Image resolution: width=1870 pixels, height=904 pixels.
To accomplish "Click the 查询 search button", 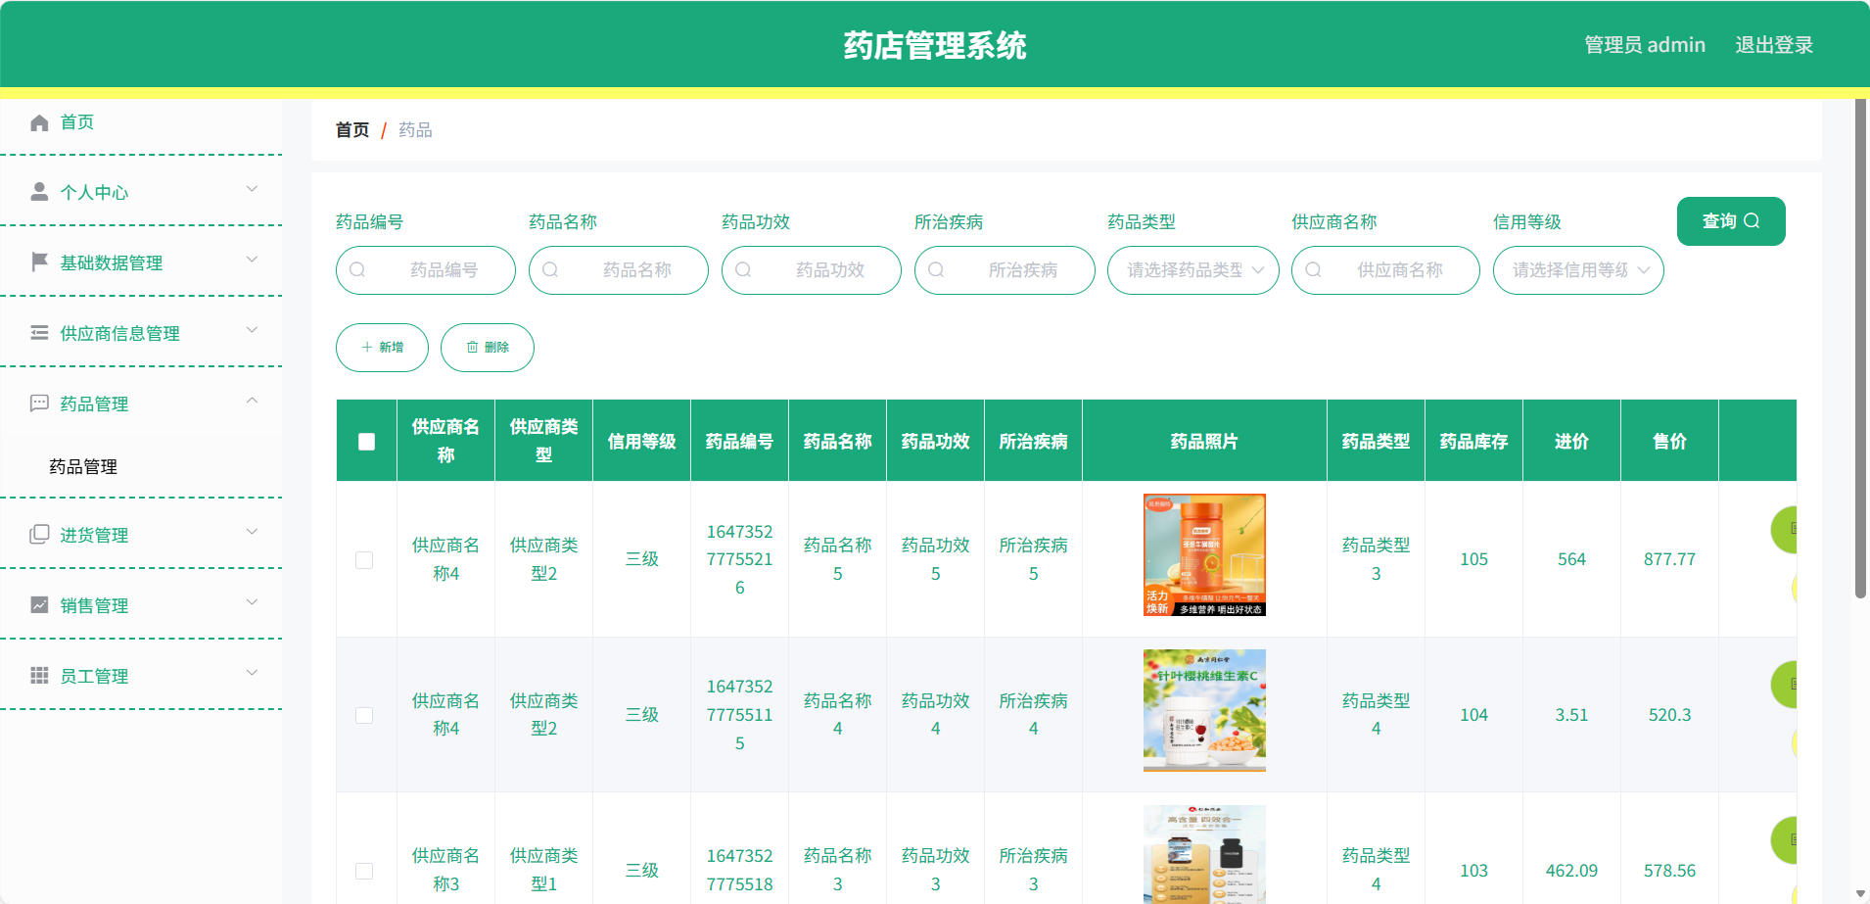I will (1730, 221).
